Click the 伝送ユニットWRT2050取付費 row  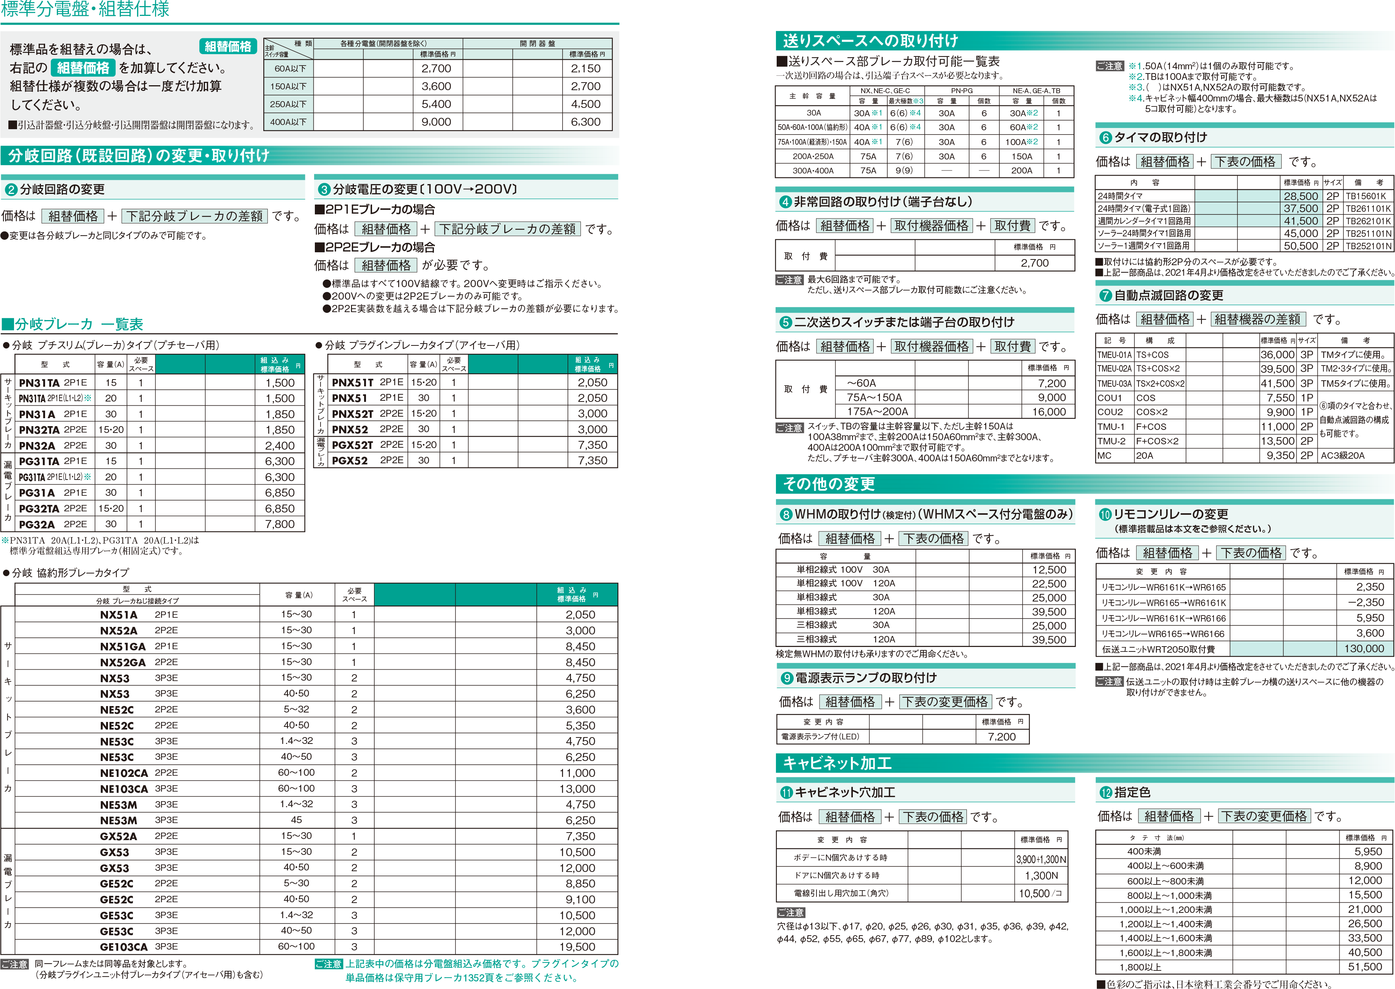click(1245, 649)
